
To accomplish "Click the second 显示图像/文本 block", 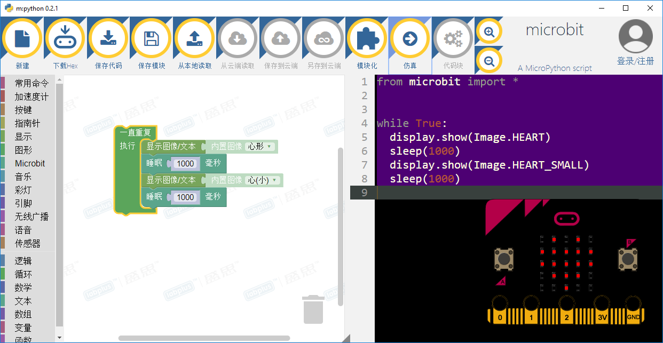I will coord(172,180).
